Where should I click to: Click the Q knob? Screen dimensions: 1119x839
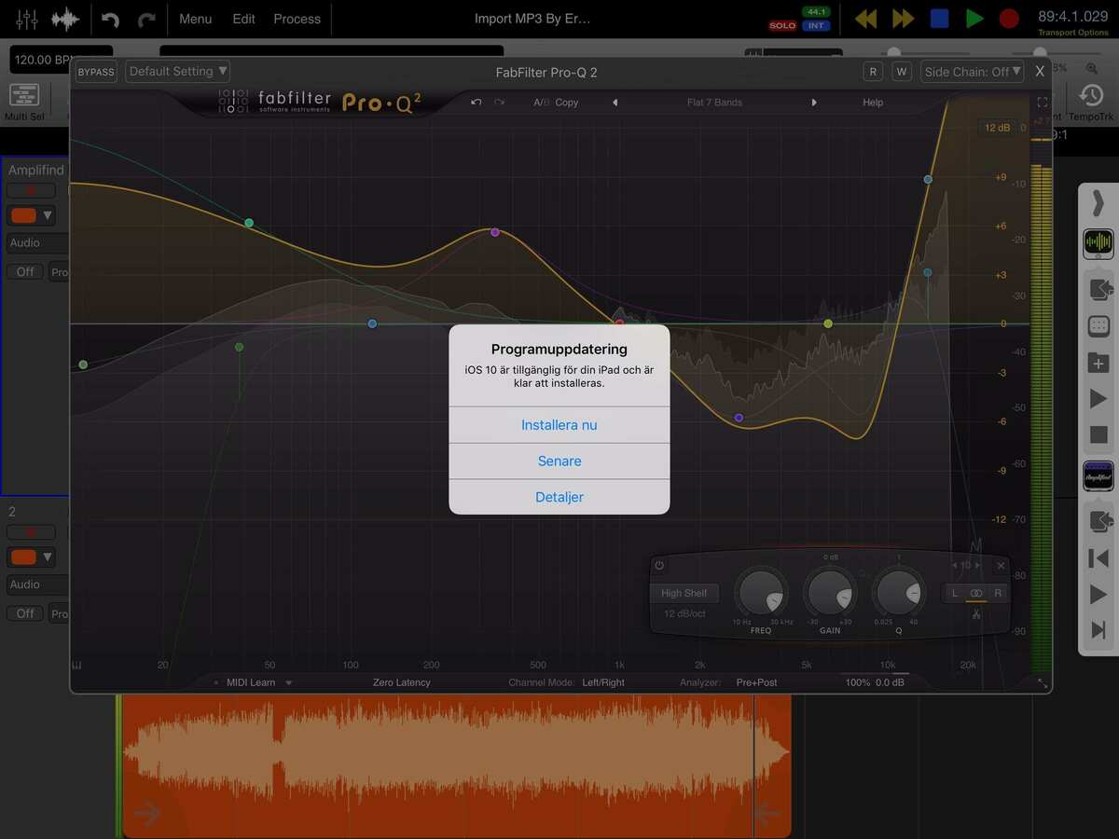tap(899, 593)
